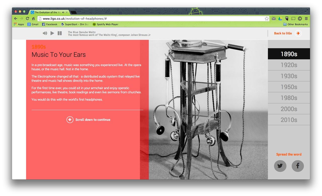Bookmark this page with the star

click(267, 19)
